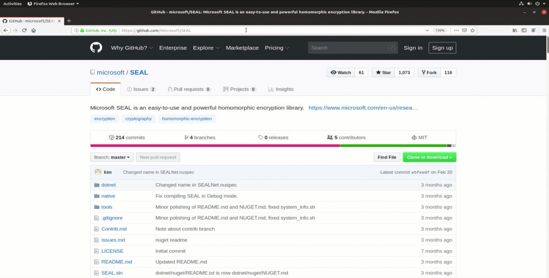Open the native folder
The width and height of the screenshot is (549, 278).
[x=108, y=196]
